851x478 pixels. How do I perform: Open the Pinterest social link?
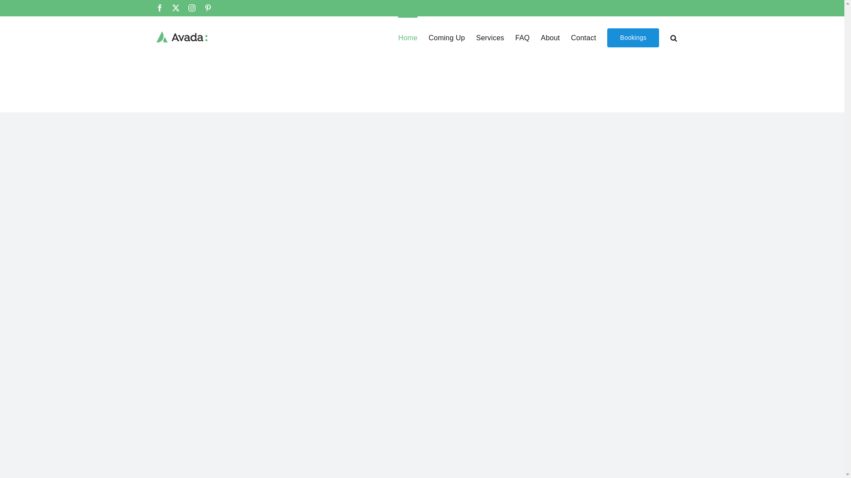207,8
